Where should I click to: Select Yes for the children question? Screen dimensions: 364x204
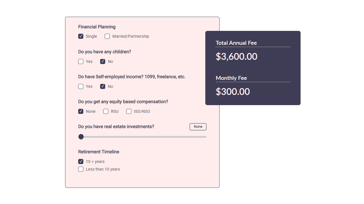[81, 61]
